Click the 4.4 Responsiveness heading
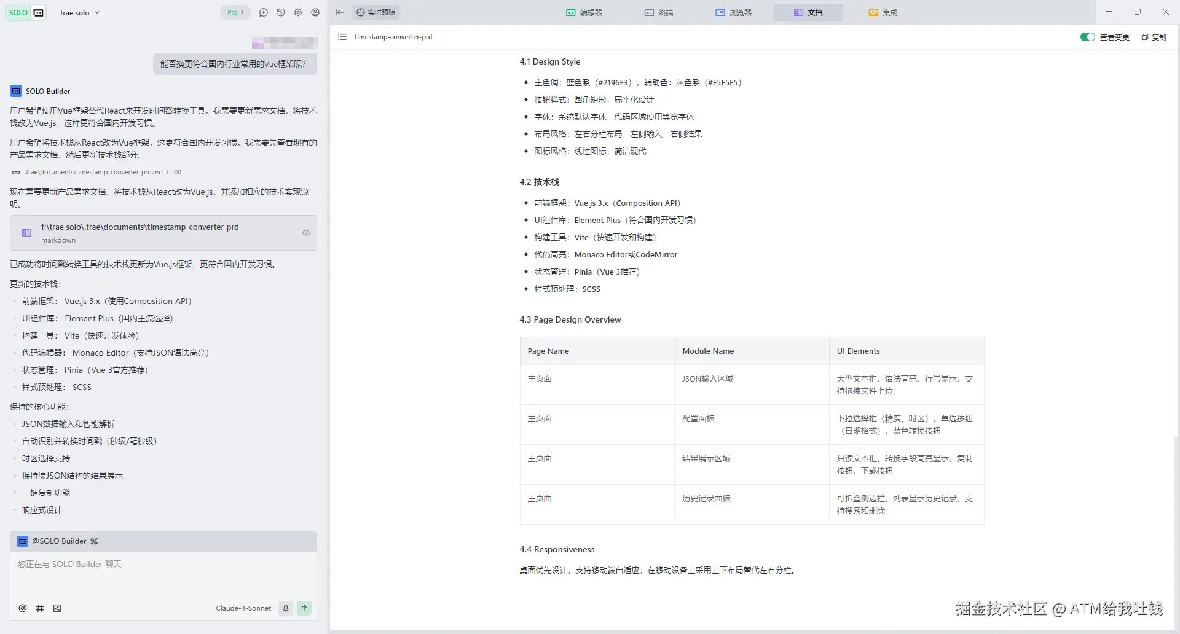The height and width of the screenshot is (634, 1180). 557,549
